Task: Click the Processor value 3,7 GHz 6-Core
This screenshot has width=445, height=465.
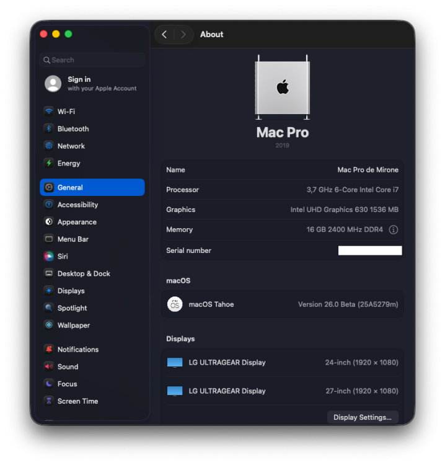Action: (x=353, y=190)
